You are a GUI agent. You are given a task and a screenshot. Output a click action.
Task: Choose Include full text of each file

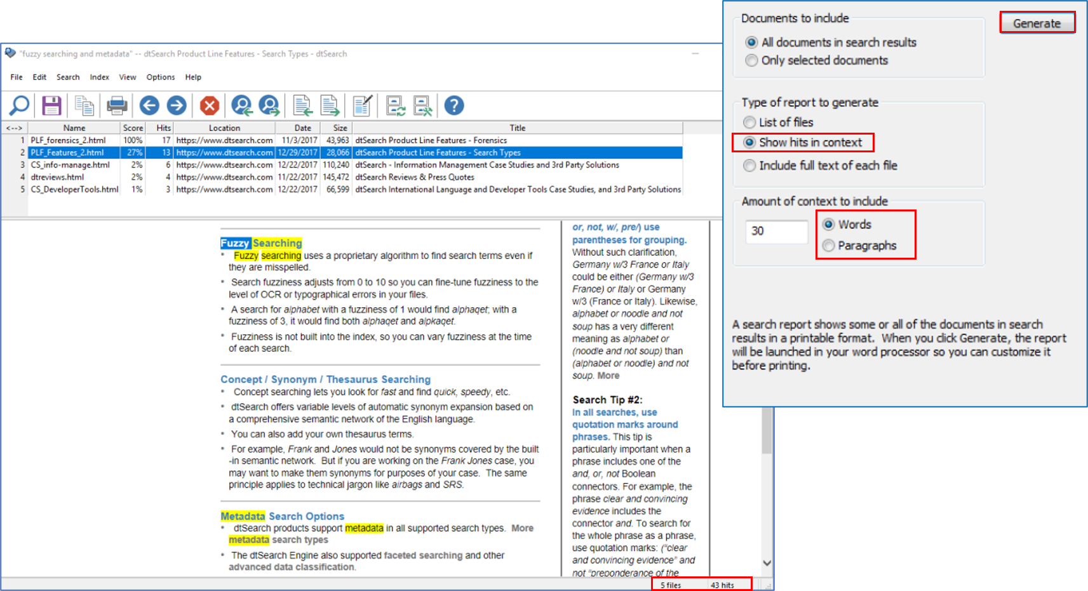821,165
